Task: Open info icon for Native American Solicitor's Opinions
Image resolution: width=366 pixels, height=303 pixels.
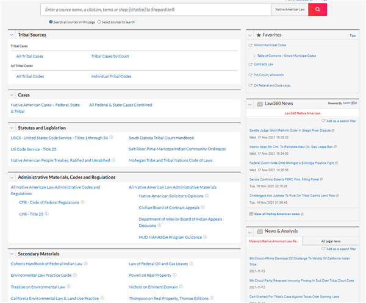Action: pos(207,196)
